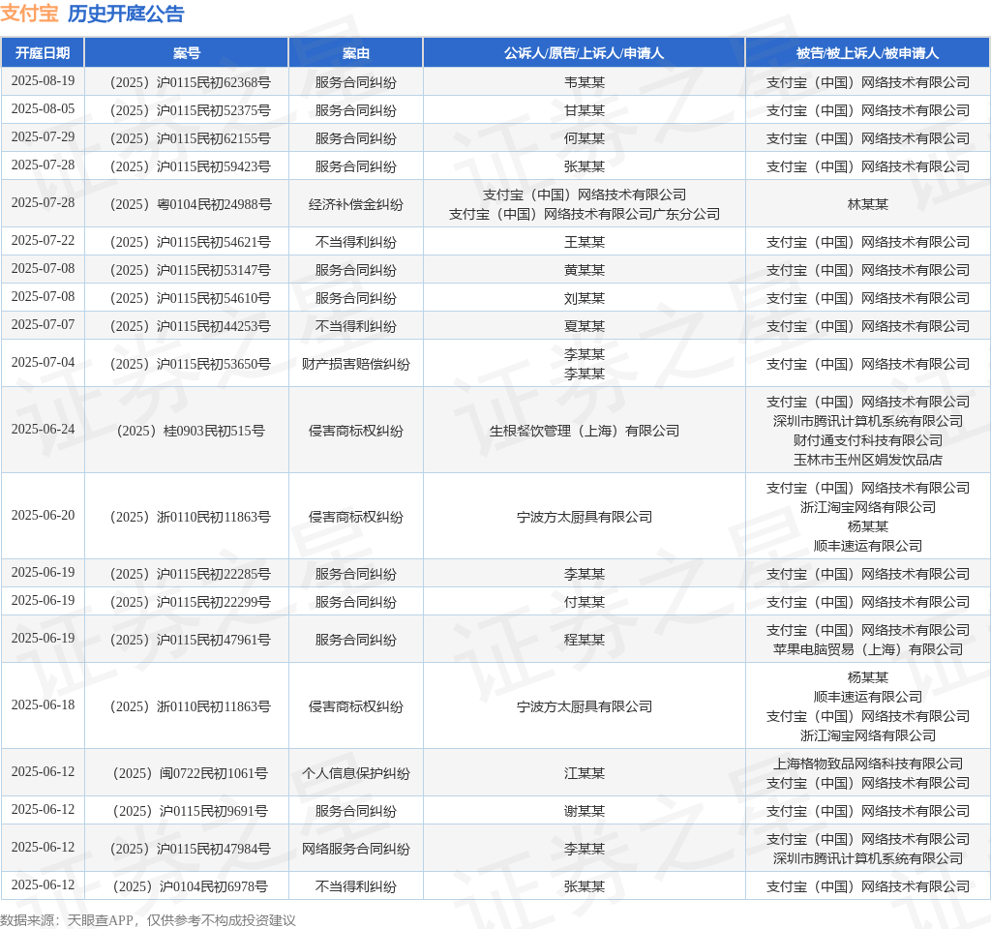Click the 支付宝 title link

(29, 14)
